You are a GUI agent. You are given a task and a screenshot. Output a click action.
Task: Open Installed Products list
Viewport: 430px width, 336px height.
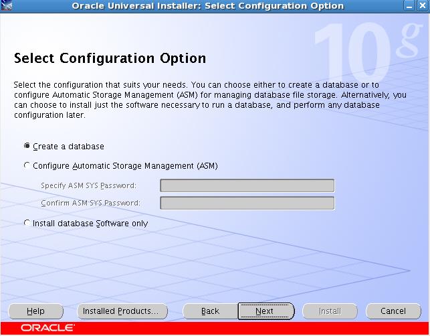coord(122,311)
